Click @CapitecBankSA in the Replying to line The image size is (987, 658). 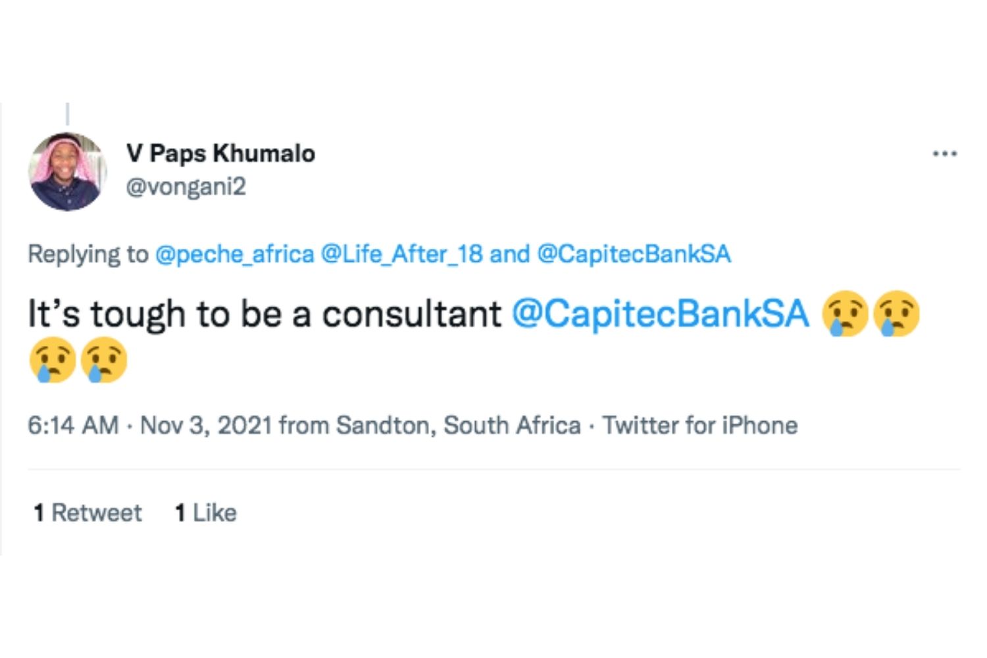point(634,254)
